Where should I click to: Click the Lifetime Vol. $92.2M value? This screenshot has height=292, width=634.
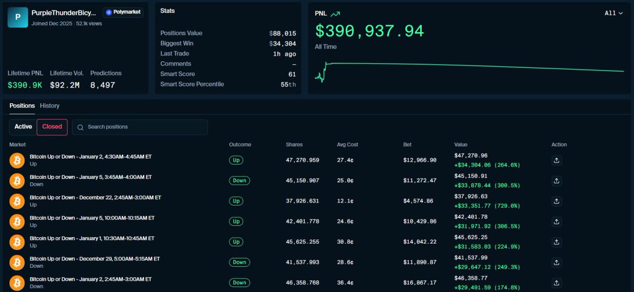click(64, 85)
